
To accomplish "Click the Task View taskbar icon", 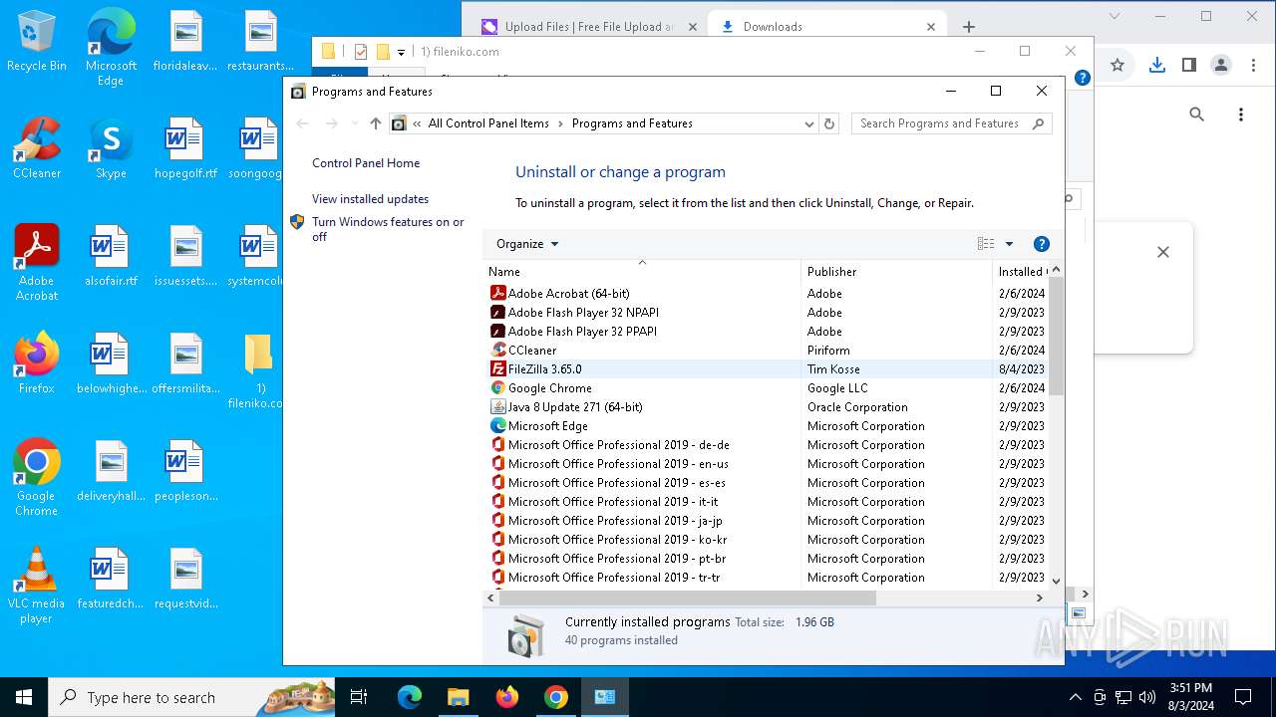I will point(359,697).
